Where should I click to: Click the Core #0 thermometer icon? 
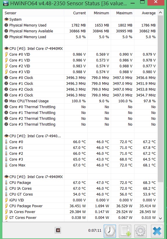(6, 142)
